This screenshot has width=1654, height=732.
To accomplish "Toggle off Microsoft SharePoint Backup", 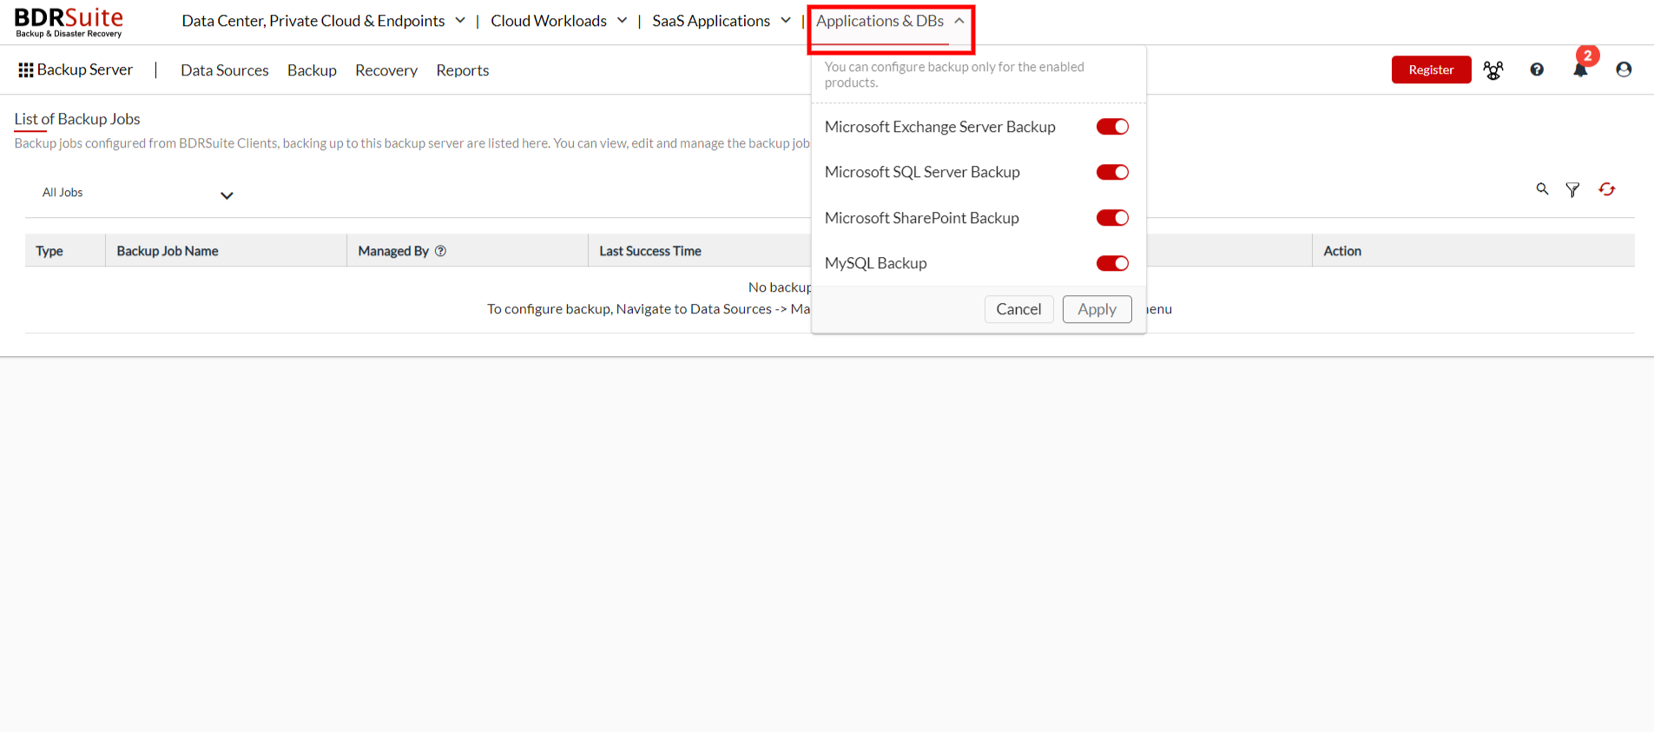I will [1112, 218].
